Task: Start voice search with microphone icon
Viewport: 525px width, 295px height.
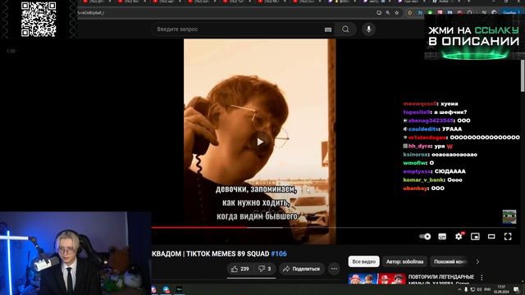Action: click(368, 29)
